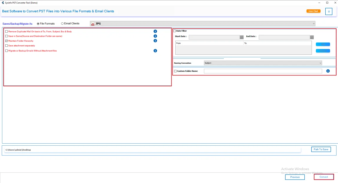Uncheck Maintain Folder Hierarchy
The height and width of the screenshot is (183, 338).
(6, 41)
